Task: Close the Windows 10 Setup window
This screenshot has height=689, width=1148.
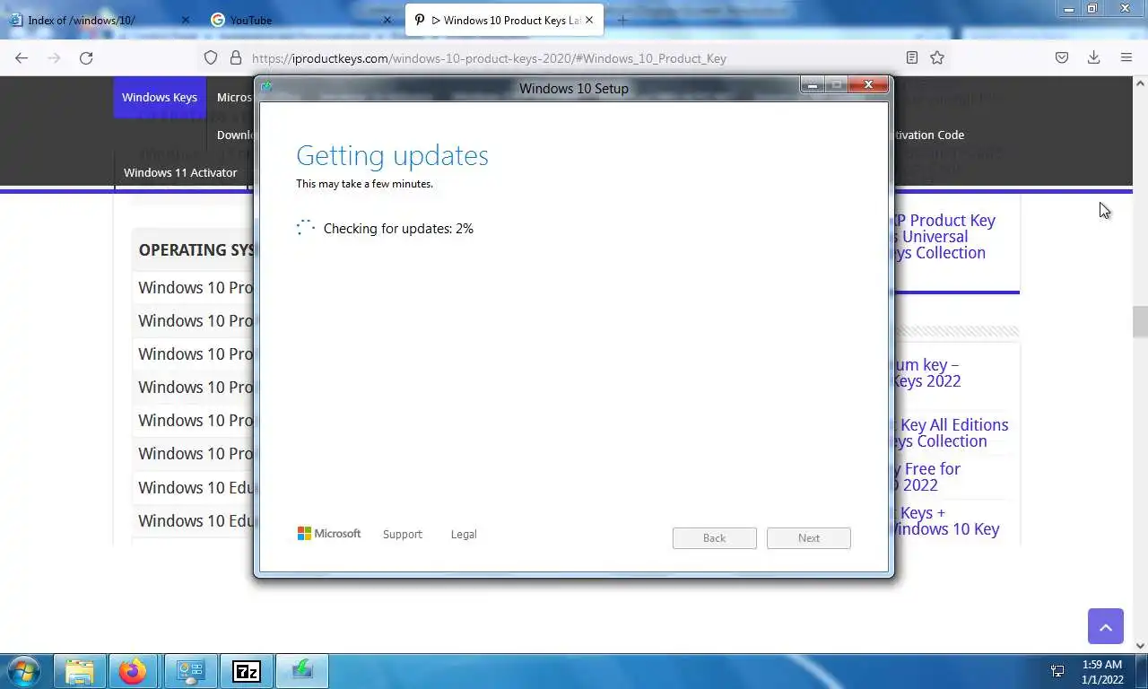Action: [868, 85]
